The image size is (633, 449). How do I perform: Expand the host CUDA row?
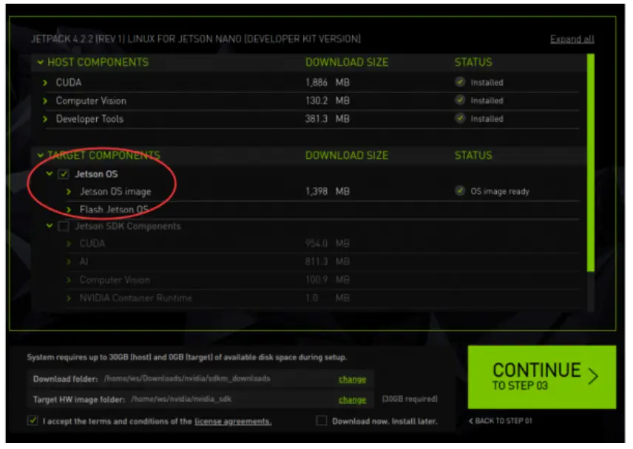45,83
